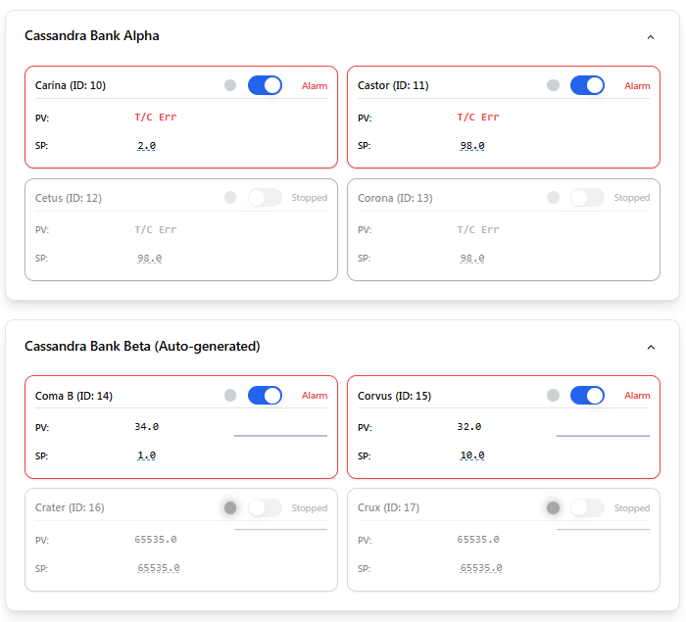Screen dimensions: 686x622
Task: Click the status indicator dot on Carina
Action: point(230,85)
